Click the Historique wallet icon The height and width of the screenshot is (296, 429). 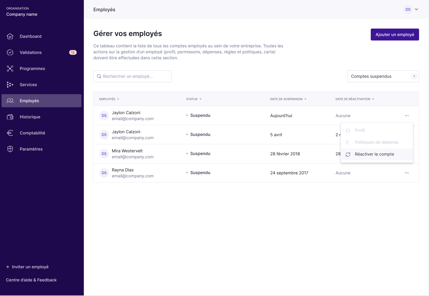[10, 117]
